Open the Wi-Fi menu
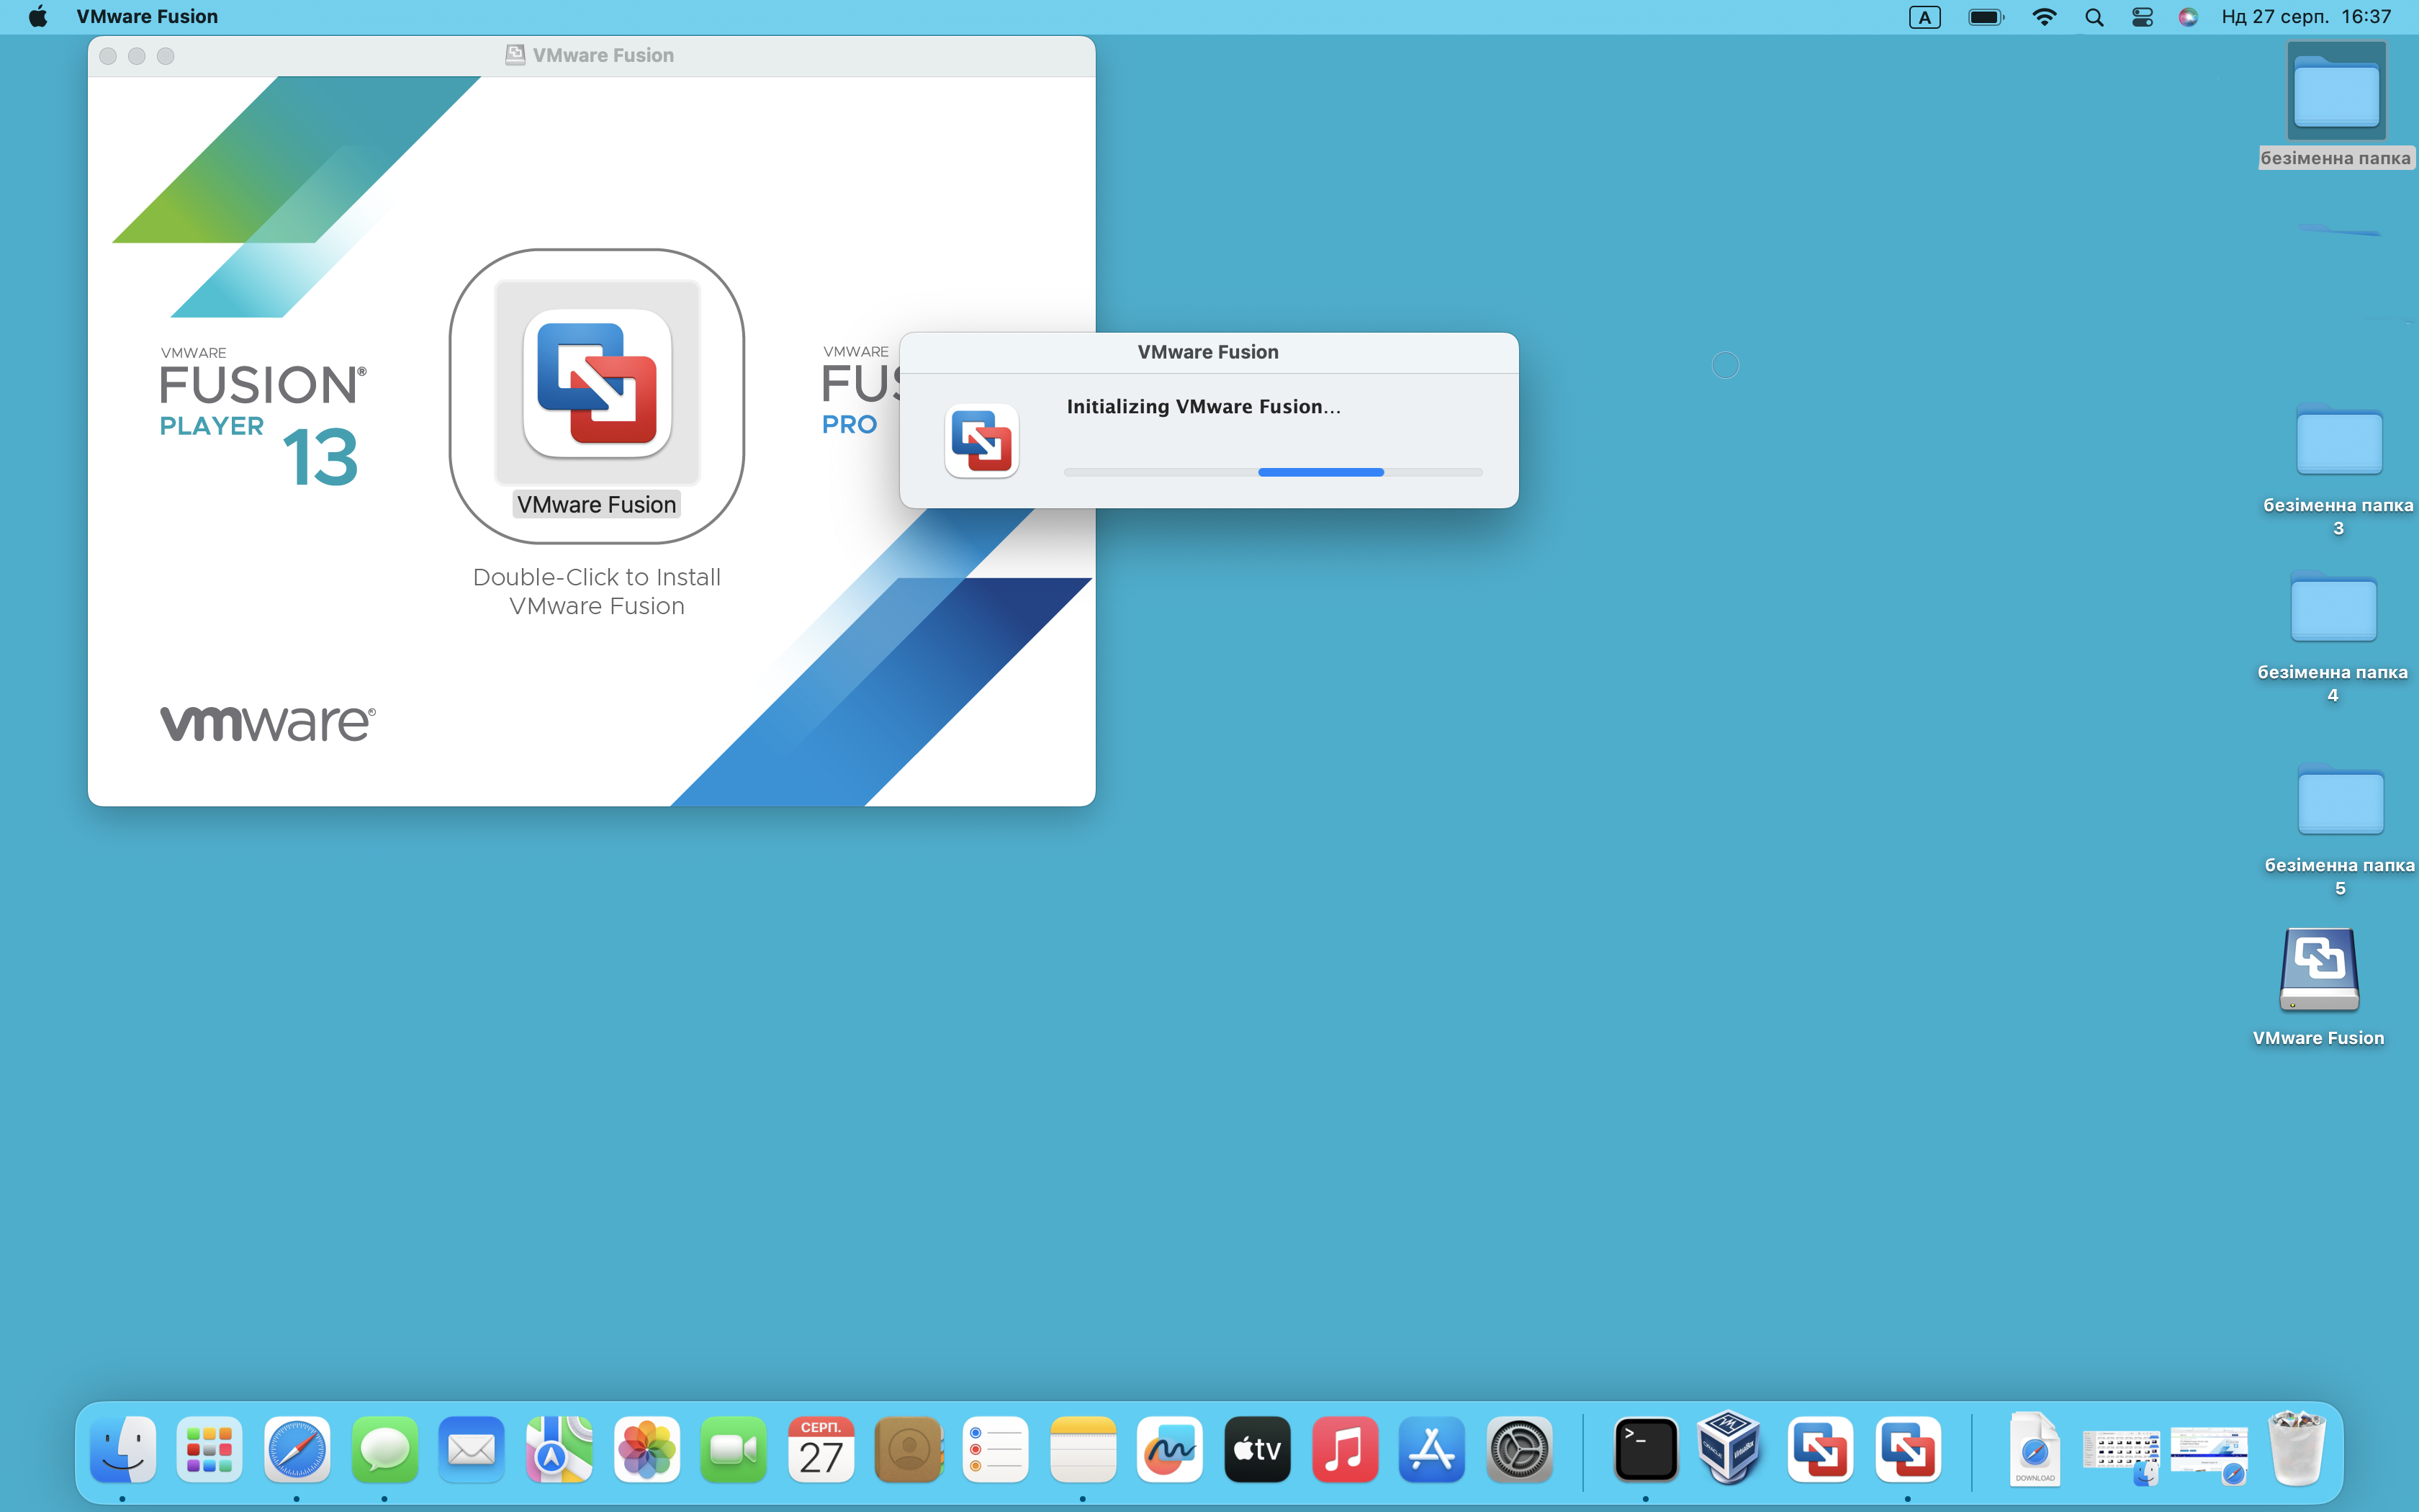This screenshot has width=2419, height=1512. click(2044, 17)
